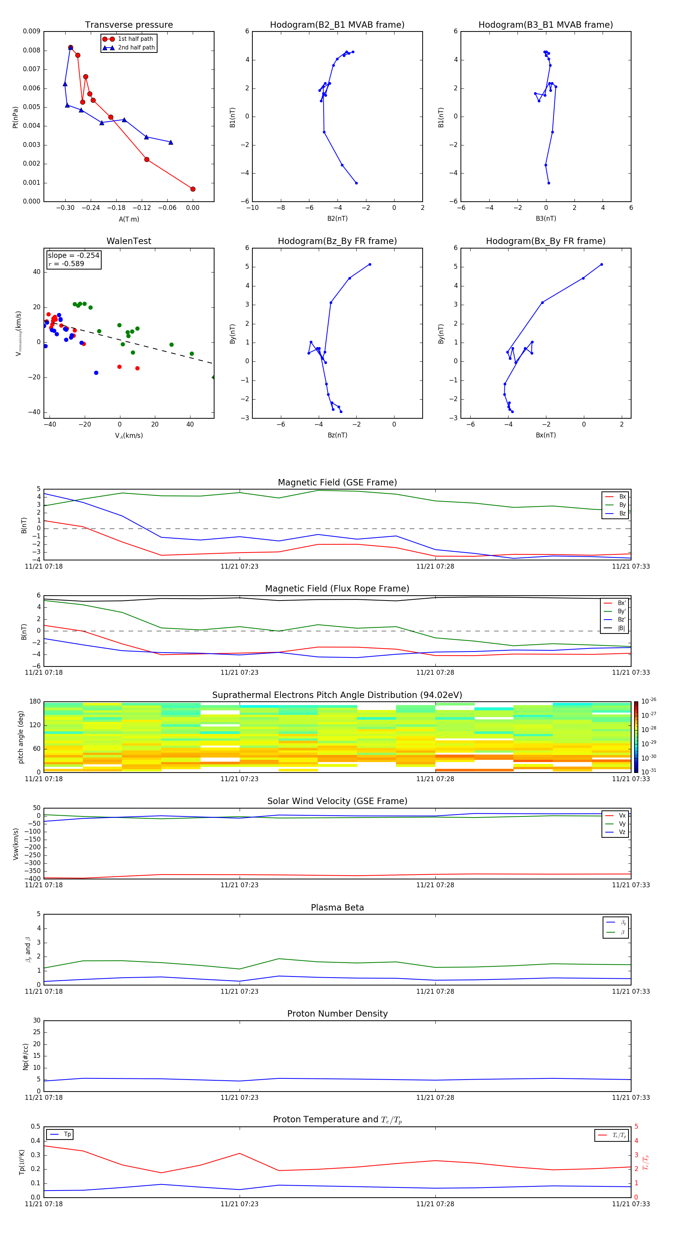
Task: Click the 'Hodogram(Bz_By FR frame)' title
Action: pyautogui.click(x=337, y=241)
